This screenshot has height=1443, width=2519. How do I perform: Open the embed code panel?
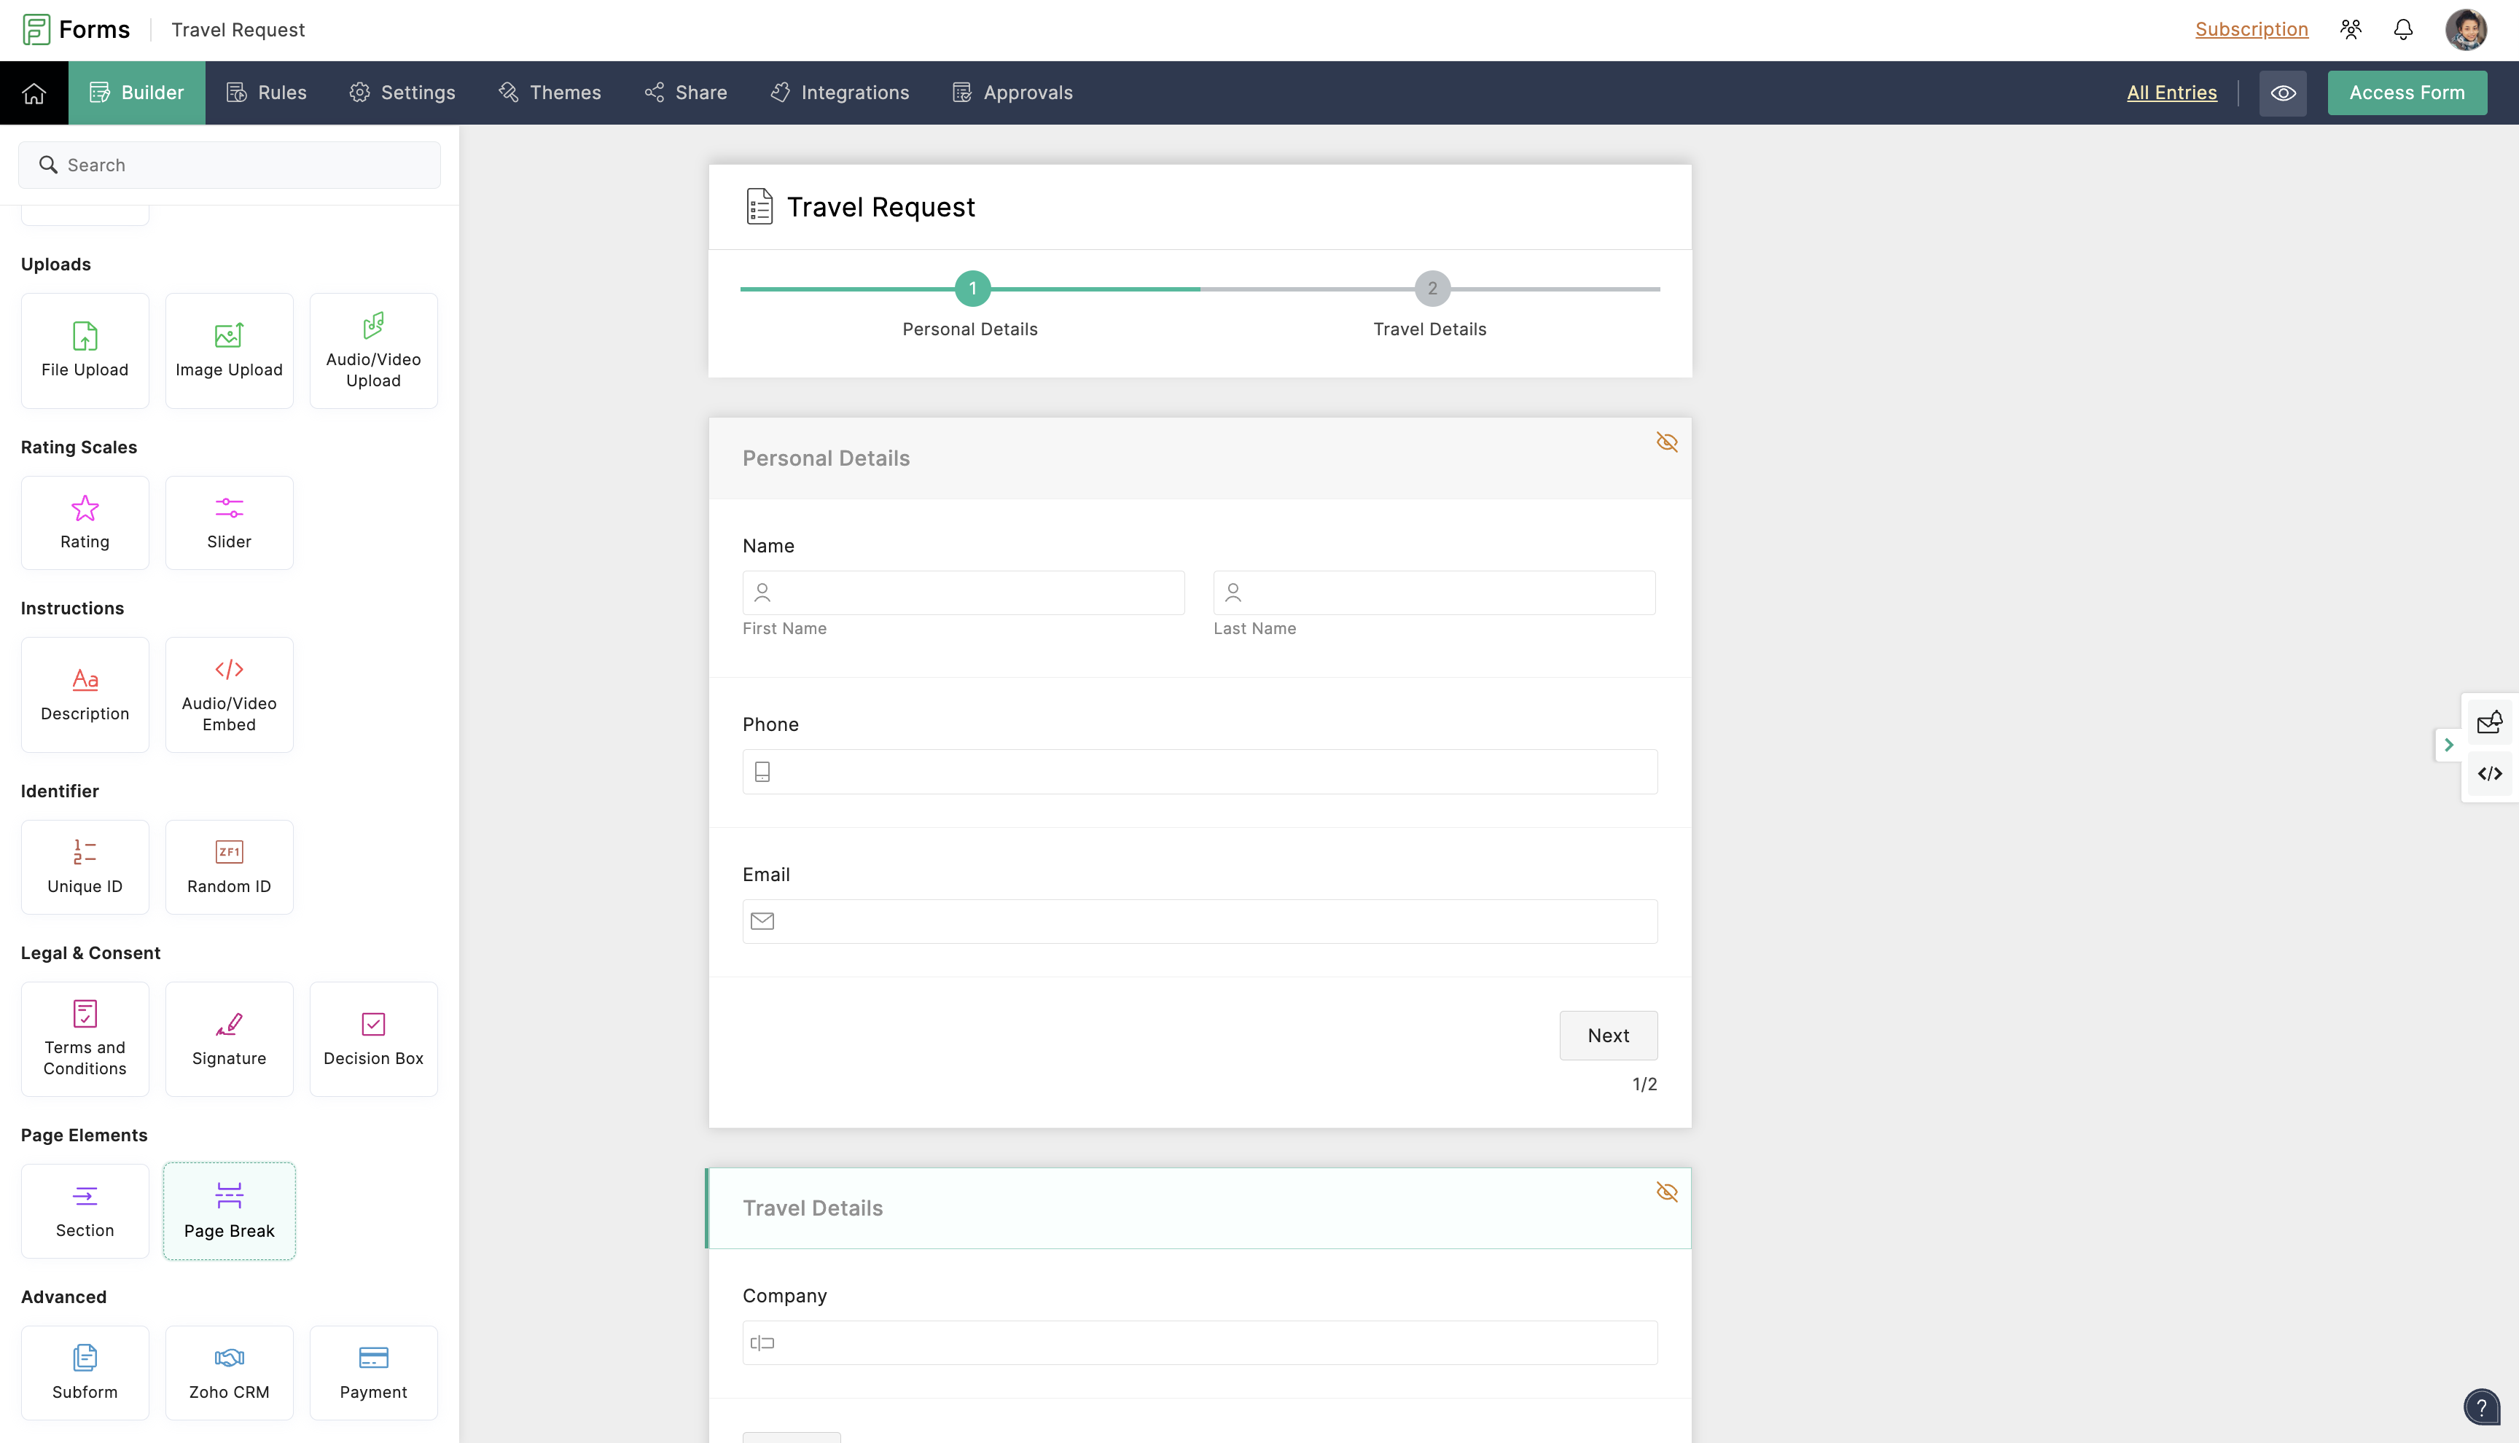click(x=2491, y=774)
